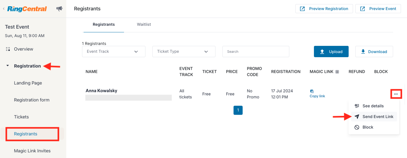Click the Preview Registration button
This screenshot has height=158, width=407.
click(324, 9)
